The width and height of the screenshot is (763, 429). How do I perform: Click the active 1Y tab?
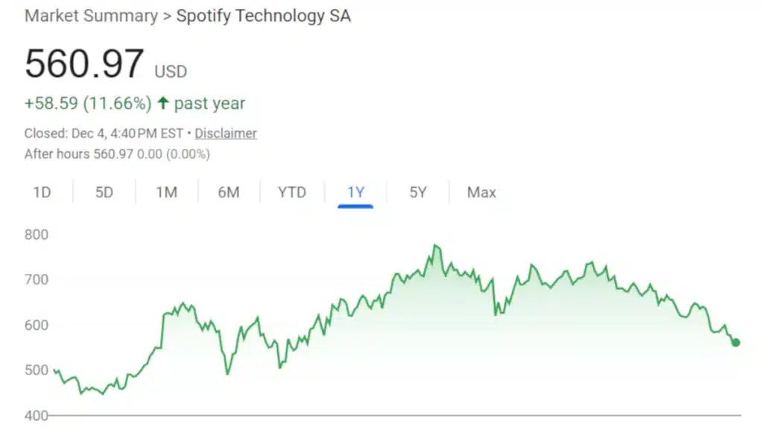click(355, 192)
